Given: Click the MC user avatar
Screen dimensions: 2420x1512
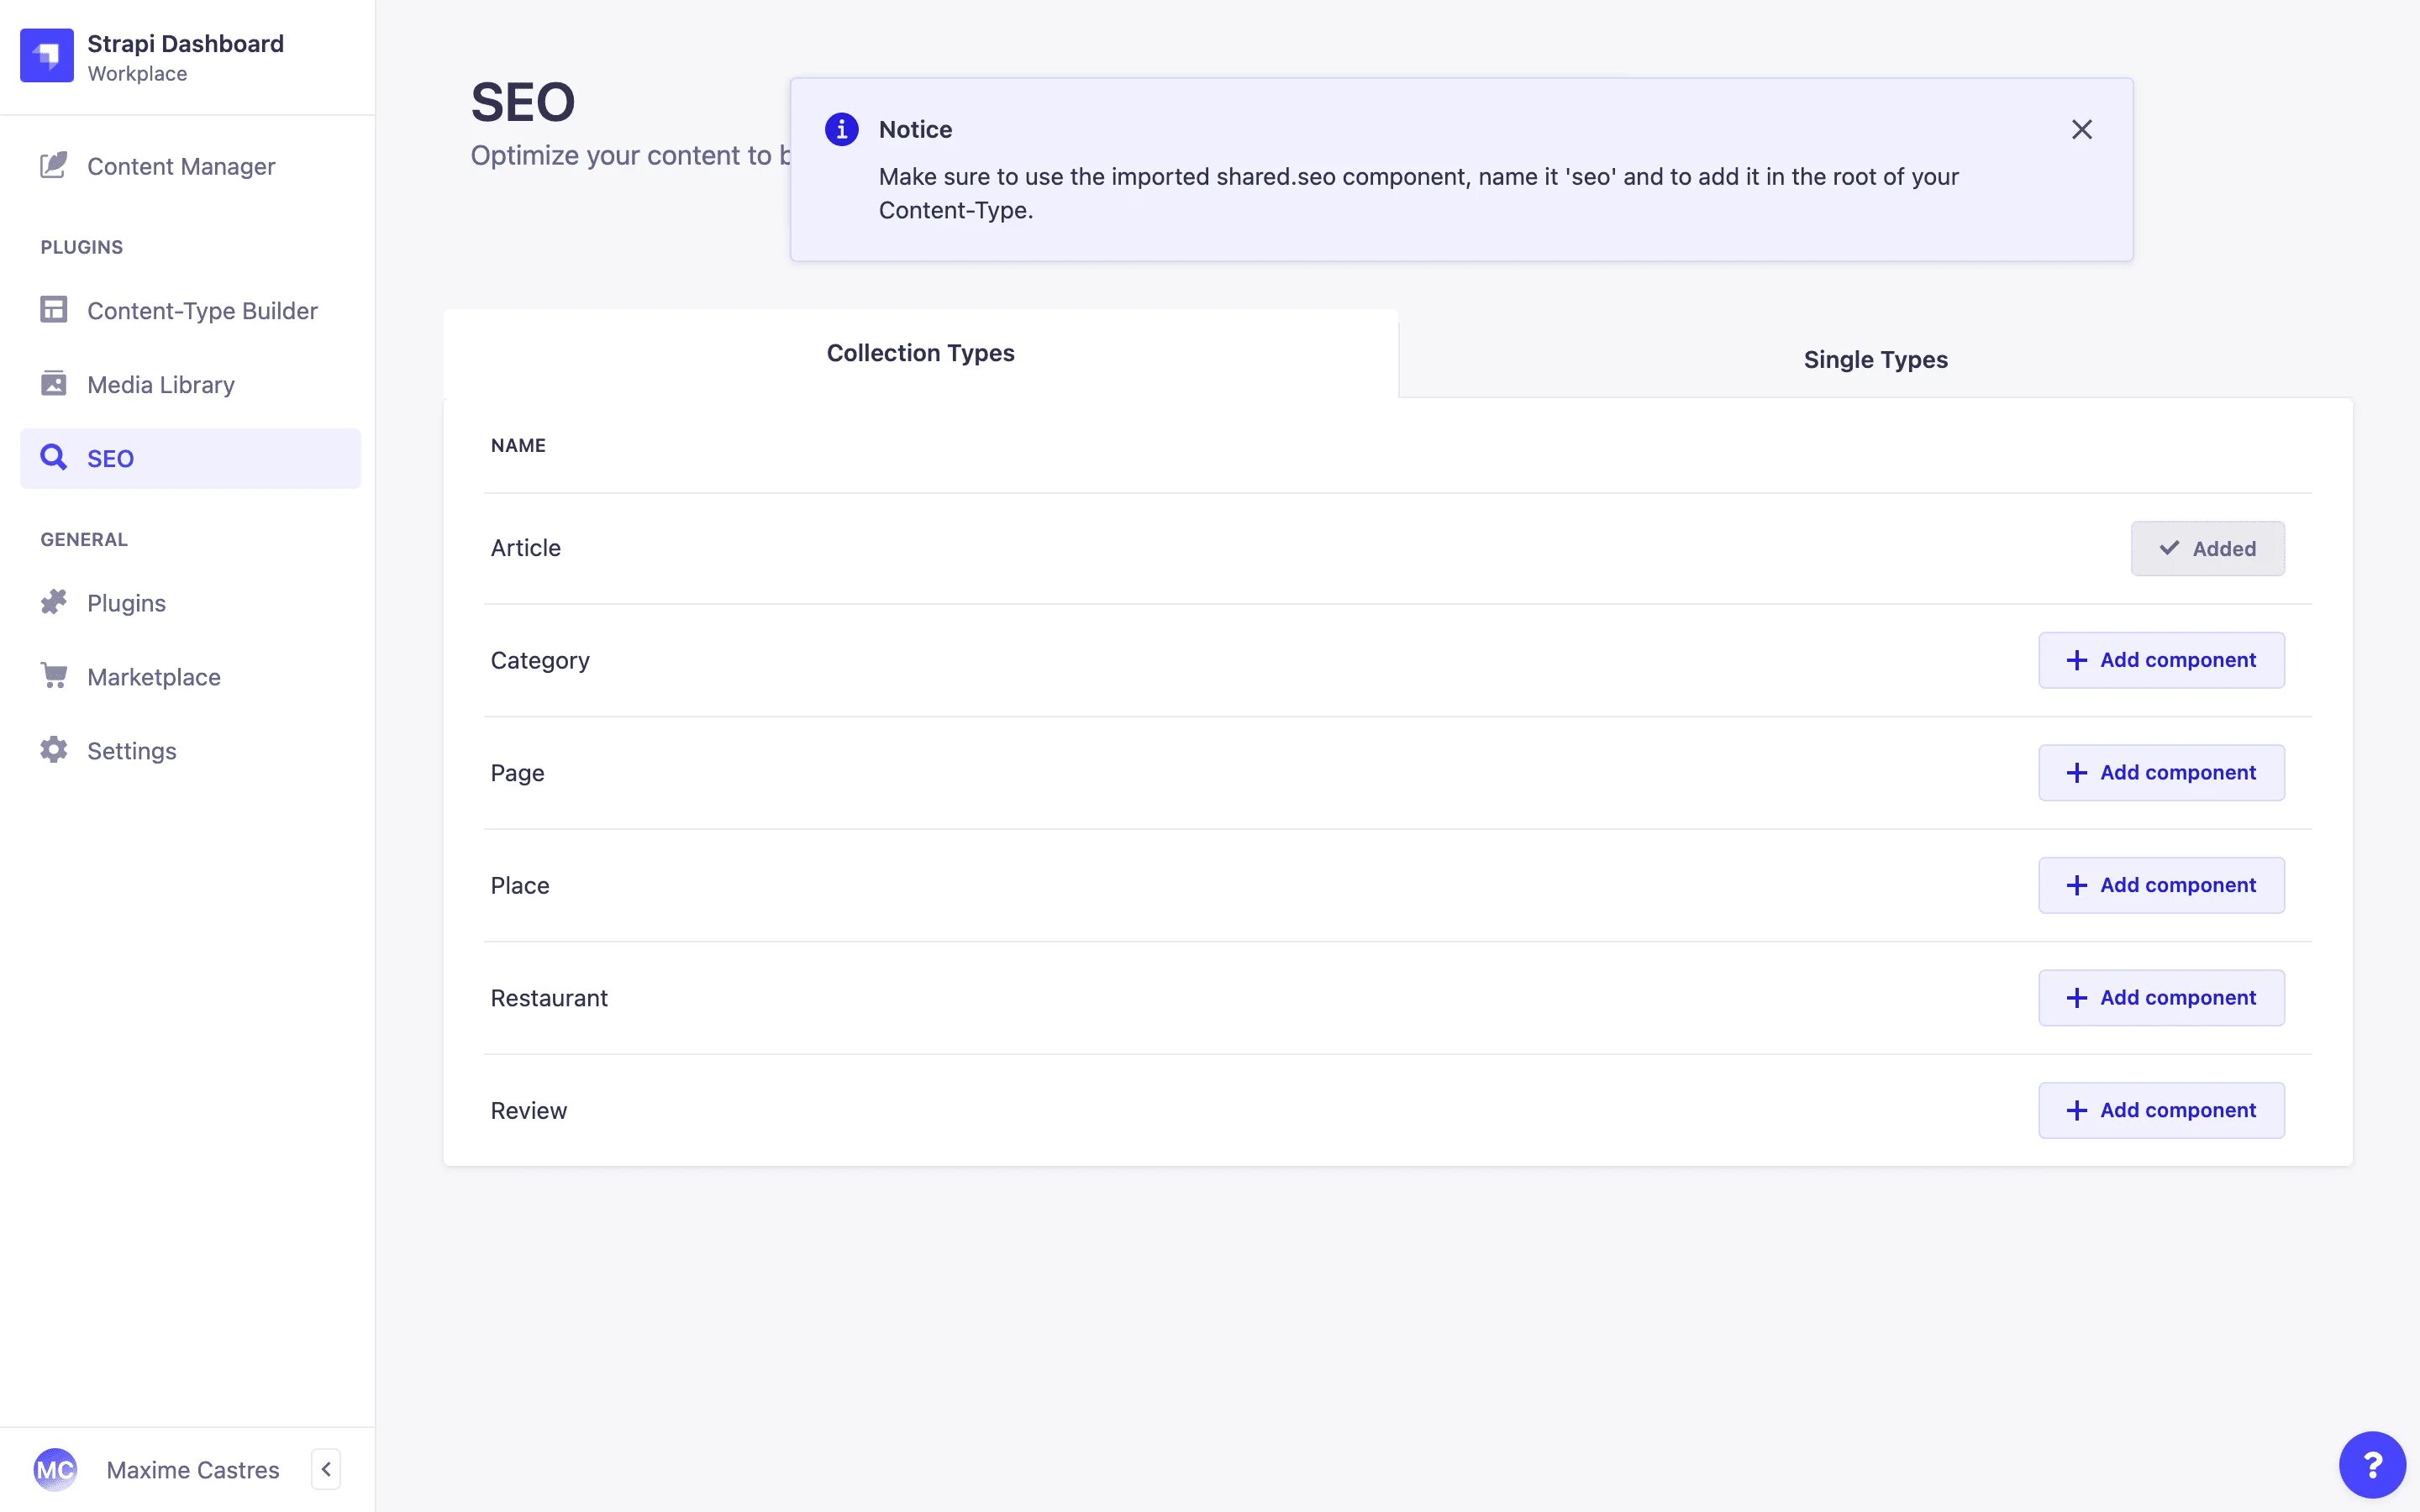Looking at the screenshot, I should [x=55, y=1469].
